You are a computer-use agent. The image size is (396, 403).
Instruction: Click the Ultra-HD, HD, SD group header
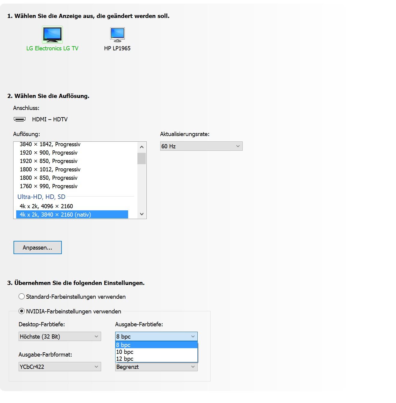click(41, 197)
